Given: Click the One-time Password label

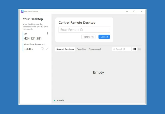Looking at the screenshot, I should 35,44.
